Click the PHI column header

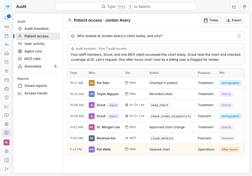point(222,73)
